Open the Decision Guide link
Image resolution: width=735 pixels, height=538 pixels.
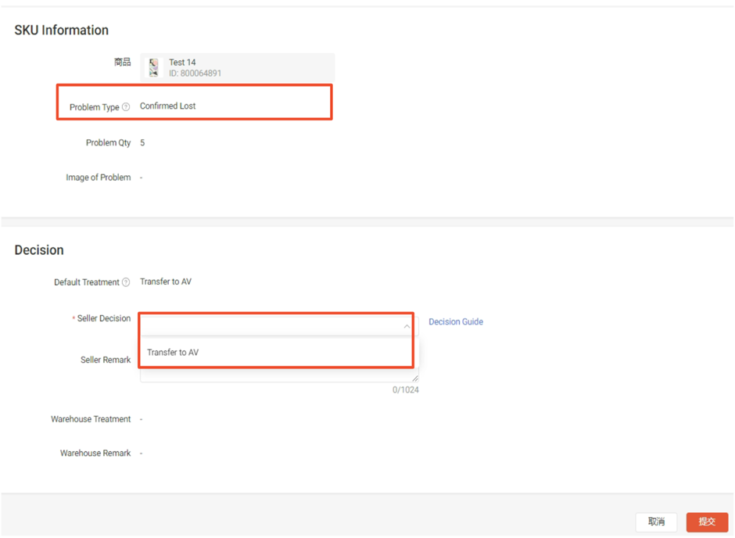456,321
